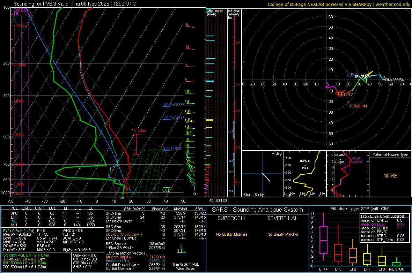Click the 15 km height label
The image size is (412, 273).
coord(21,25)
